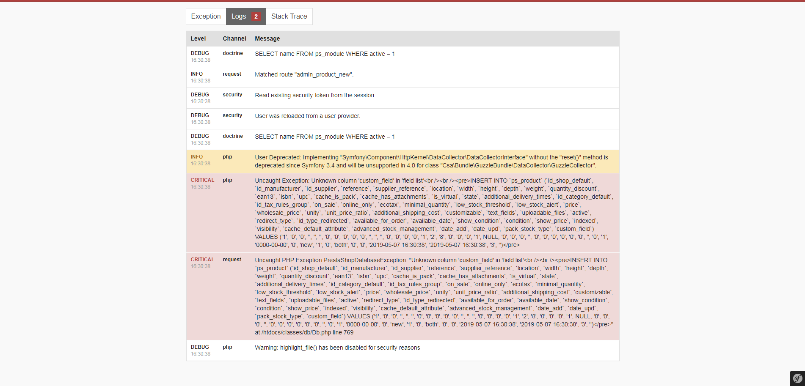
Task: Click the DEBUG level of highlight_file row
Action: (x=200, y=347)
